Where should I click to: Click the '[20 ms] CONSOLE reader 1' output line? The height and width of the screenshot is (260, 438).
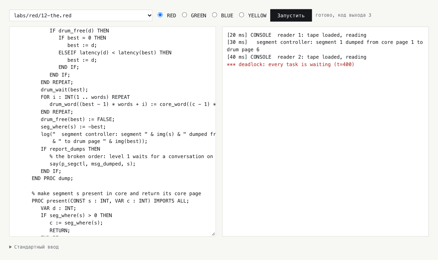pos(296,35)
